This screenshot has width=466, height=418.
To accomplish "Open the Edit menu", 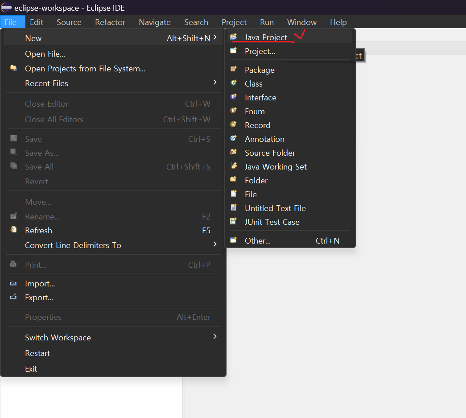I will coord(37,22).
